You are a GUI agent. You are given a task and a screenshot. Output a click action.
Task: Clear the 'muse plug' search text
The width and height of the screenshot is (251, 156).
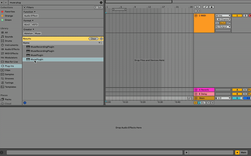tap(101, 2)
